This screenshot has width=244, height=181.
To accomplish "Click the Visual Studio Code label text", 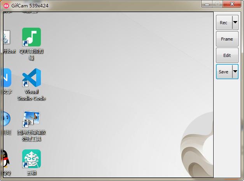I will pos(32,95).
